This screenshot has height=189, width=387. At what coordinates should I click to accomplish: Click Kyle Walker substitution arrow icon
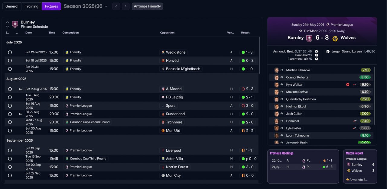pos(355,85)
